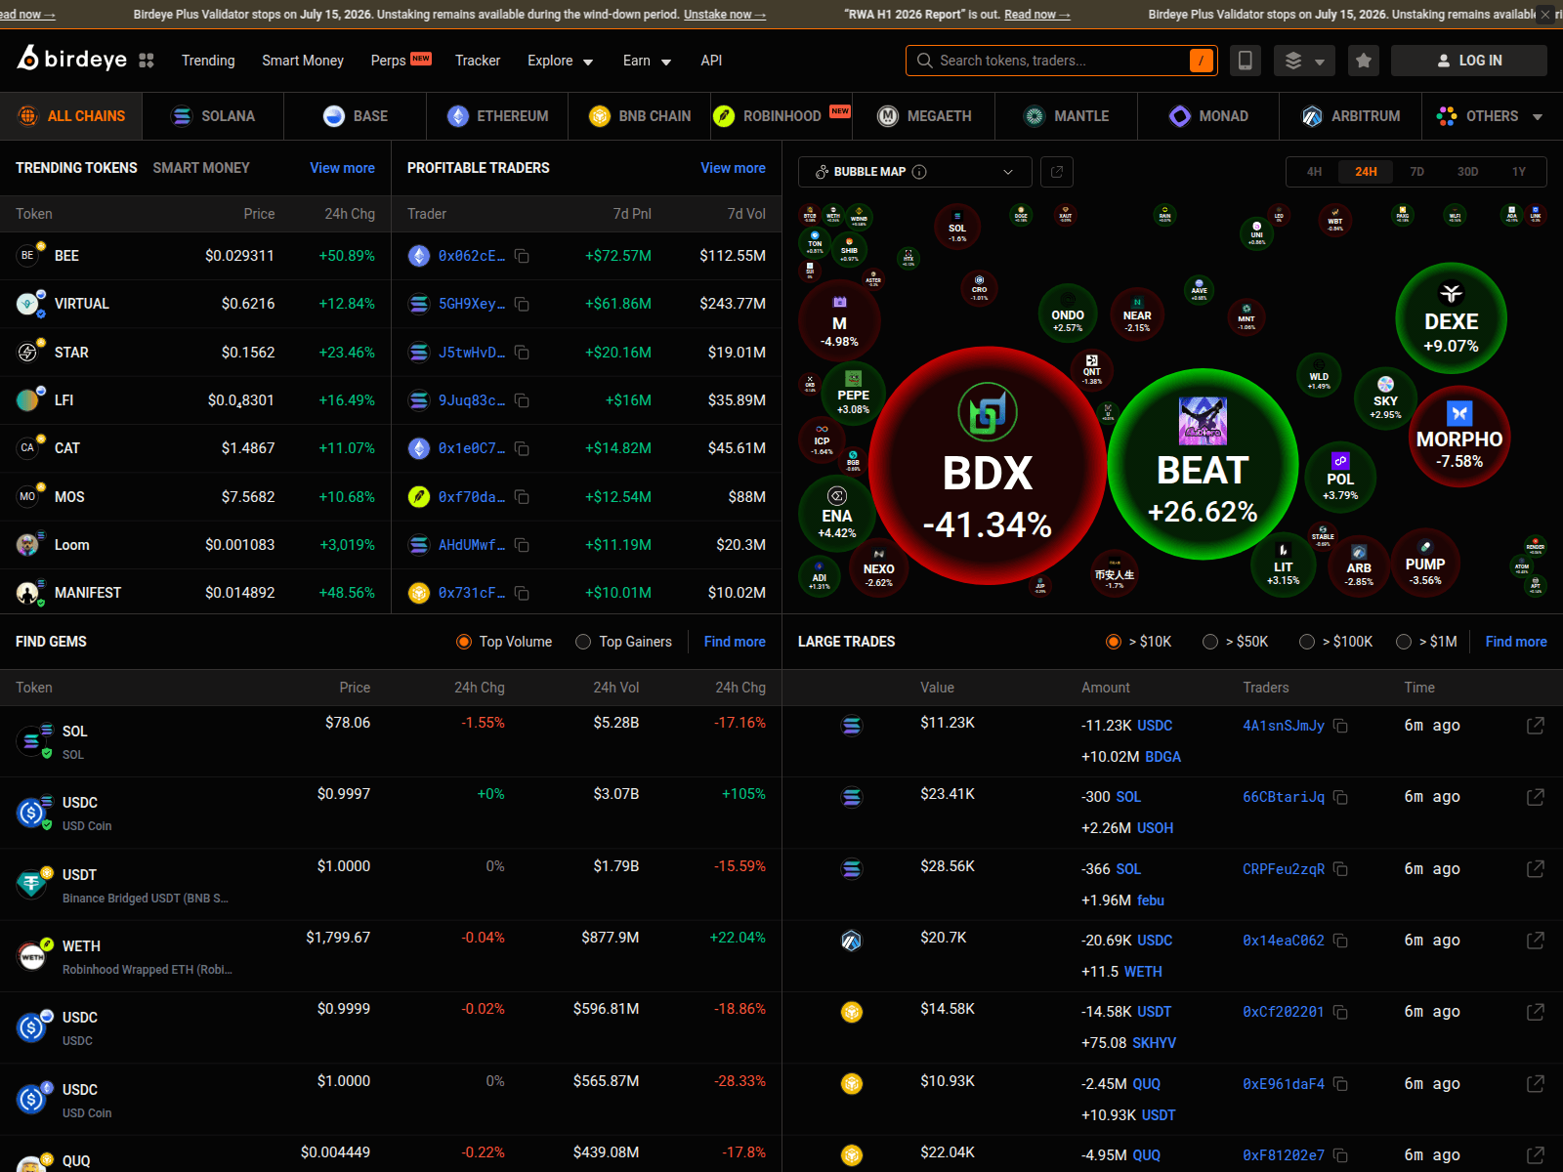Open the mobile app phone icon
Viewport: 1563px width, 1172px height.
coord(1245,61)
